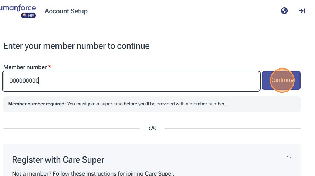Click the divider line right of OR
315x176 pixels.
(x=232, y=128)
